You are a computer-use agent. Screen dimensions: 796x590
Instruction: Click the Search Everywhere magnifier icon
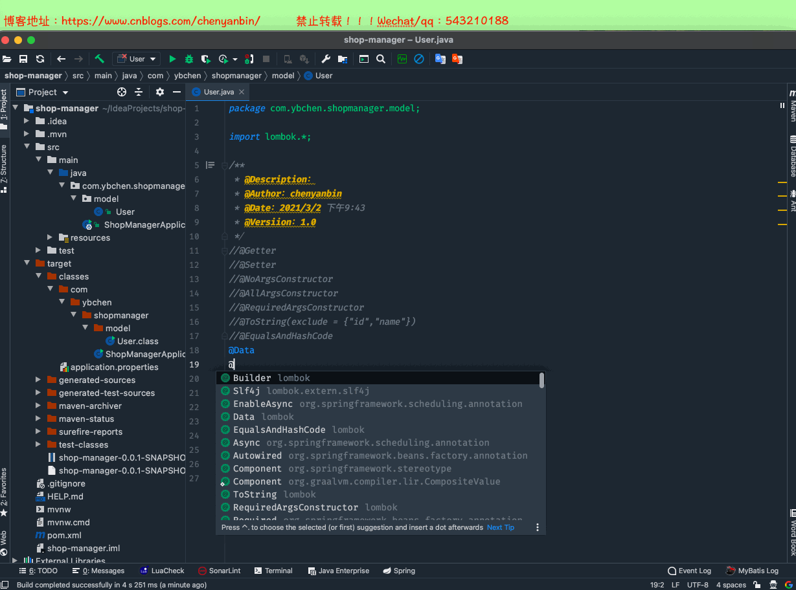[x=381, y=59]
